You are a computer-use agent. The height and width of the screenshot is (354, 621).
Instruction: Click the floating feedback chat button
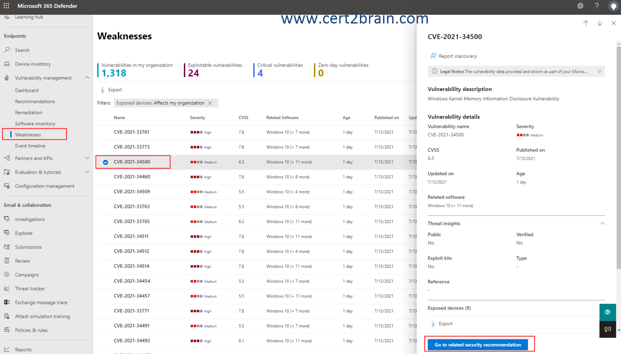[608, 329]
